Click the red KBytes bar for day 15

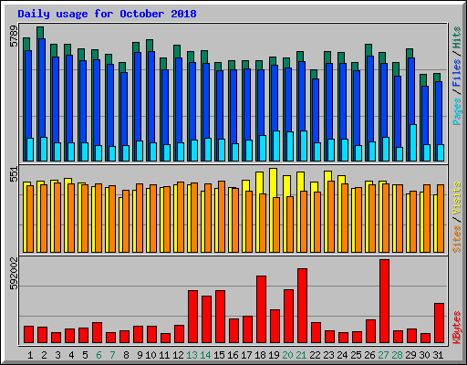(x=220, y=317)
